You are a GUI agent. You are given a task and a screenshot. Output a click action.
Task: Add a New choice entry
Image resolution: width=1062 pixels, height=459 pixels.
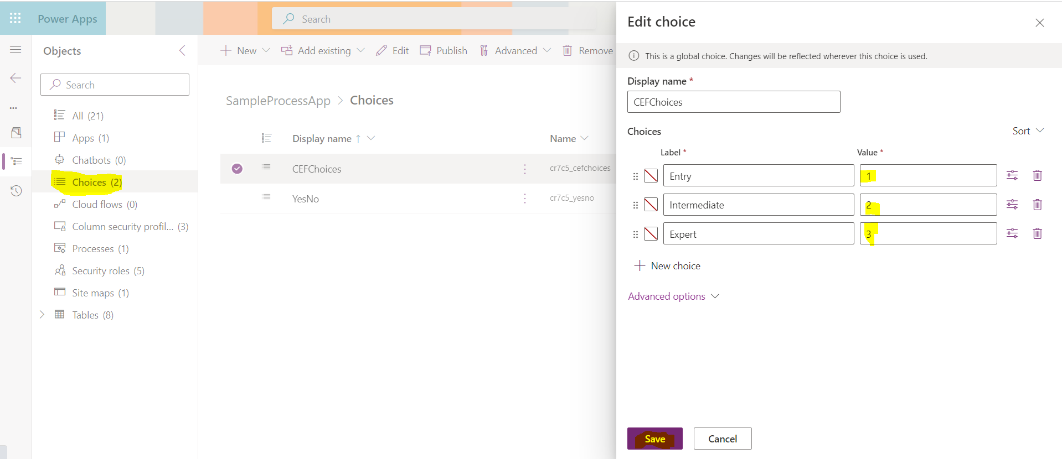pos(667,266)
